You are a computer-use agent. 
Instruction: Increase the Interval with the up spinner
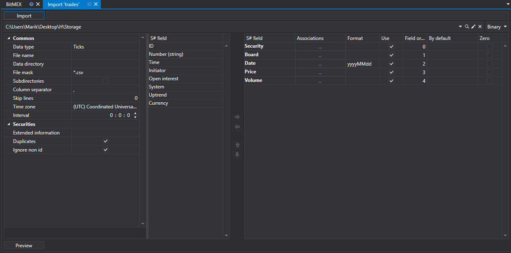click(135, 113)
